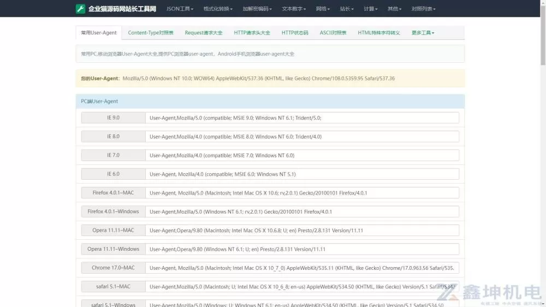
Task: Focus the IE 9.0 user-agent field
Action: pyautogui.click(x=302, y=118)
